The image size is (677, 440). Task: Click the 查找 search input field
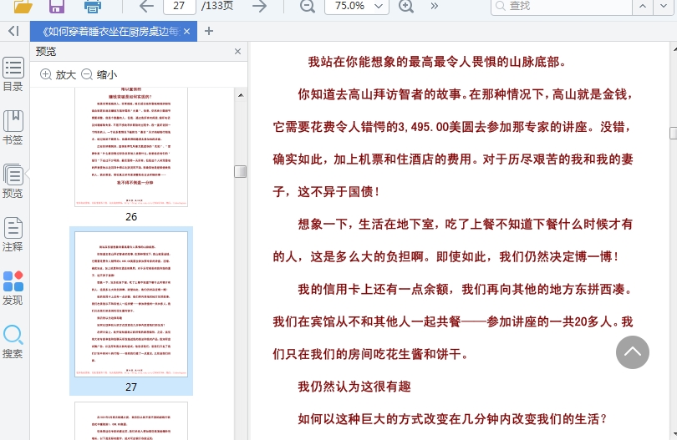click(x=562, y=6)
